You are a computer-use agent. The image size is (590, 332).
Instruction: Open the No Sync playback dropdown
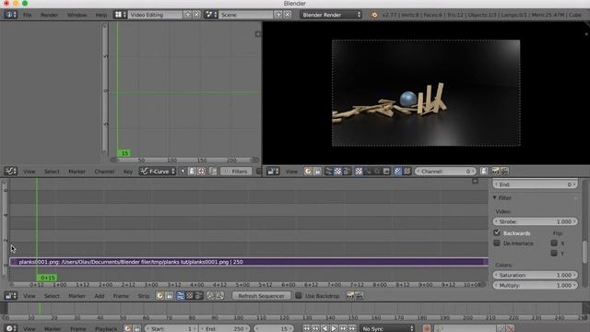click(x=387, y=328)
